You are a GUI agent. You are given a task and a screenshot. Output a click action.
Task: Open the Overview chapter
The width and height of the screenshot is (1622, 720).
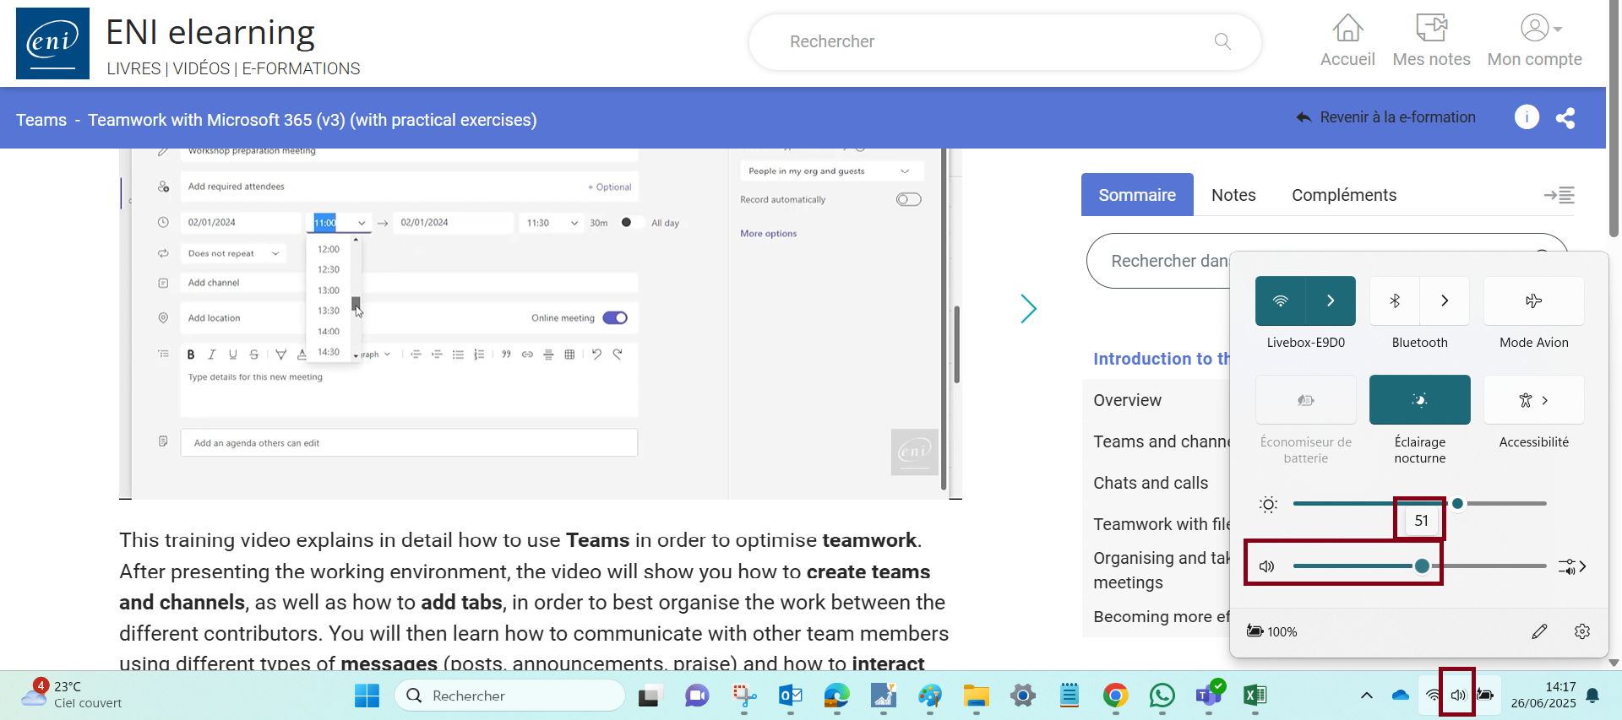tap(1128, 400)
